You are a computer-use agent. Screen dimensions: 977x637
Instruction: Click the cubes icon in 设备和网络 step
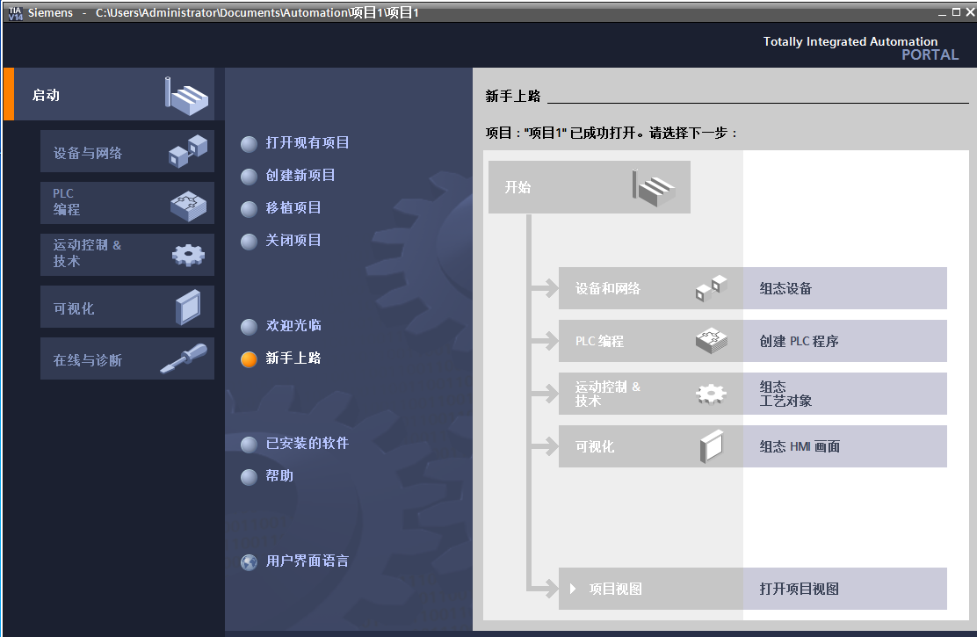pyautogui.click(x=712, y=288)
